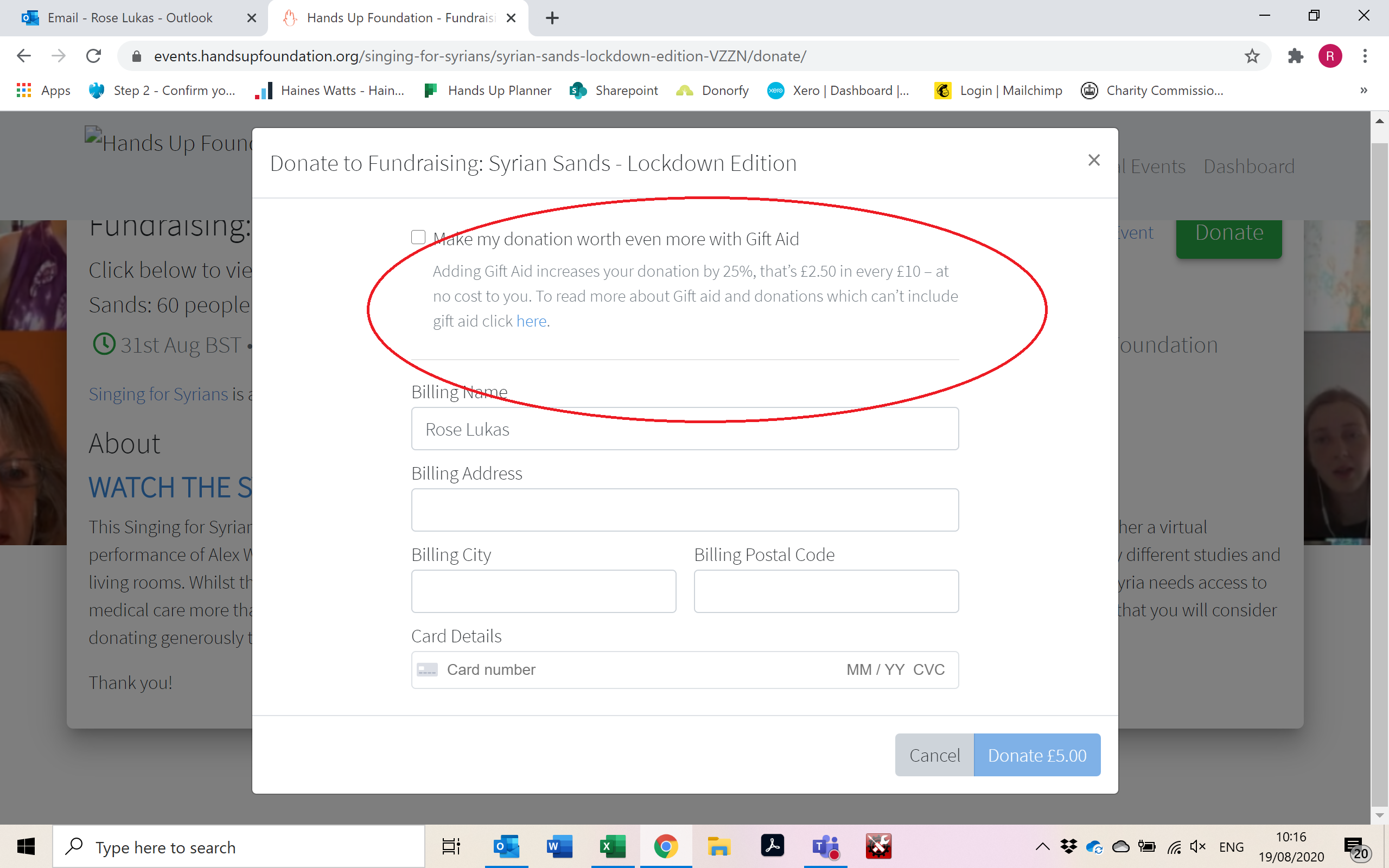Click the page scrollbar down arrow
This screenshot has height=868, width=1389.
1379,815
